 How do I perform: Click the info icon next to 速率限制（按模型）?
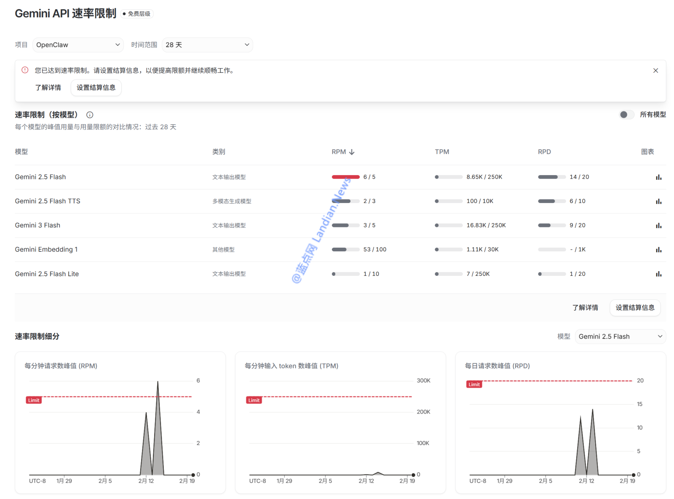89,115
